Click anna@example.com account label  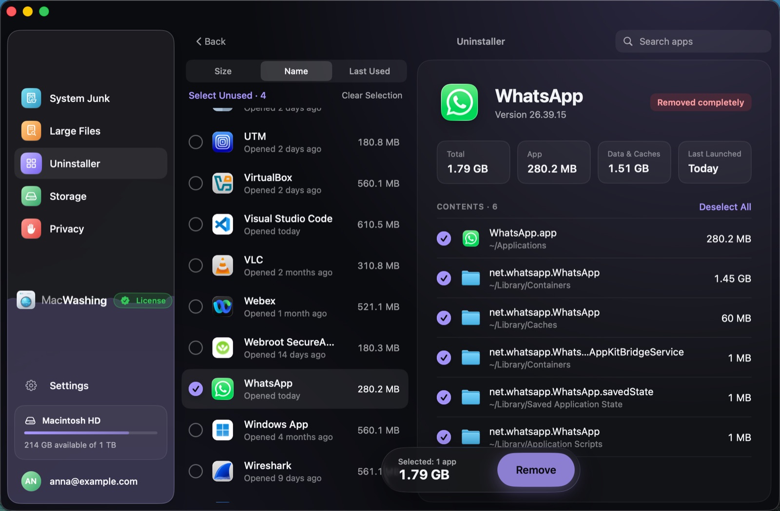(94, 481)
